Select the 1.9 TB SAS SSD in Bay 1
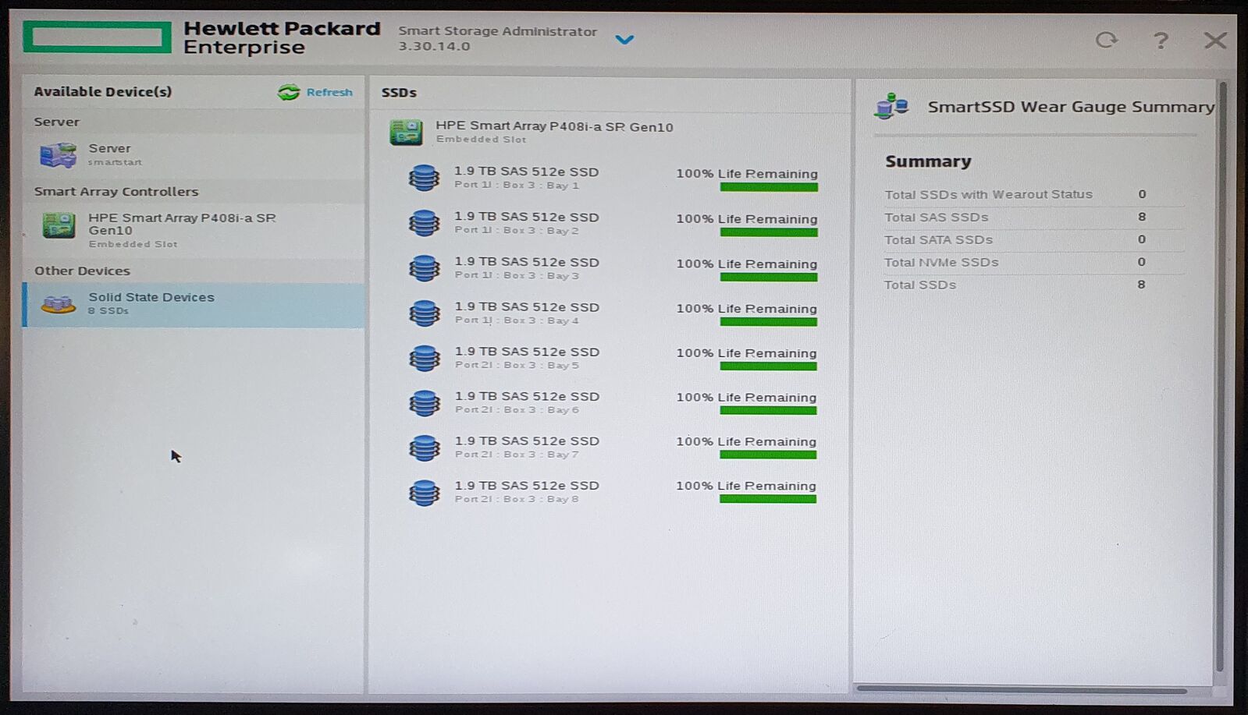 click(x=527, y=178)
